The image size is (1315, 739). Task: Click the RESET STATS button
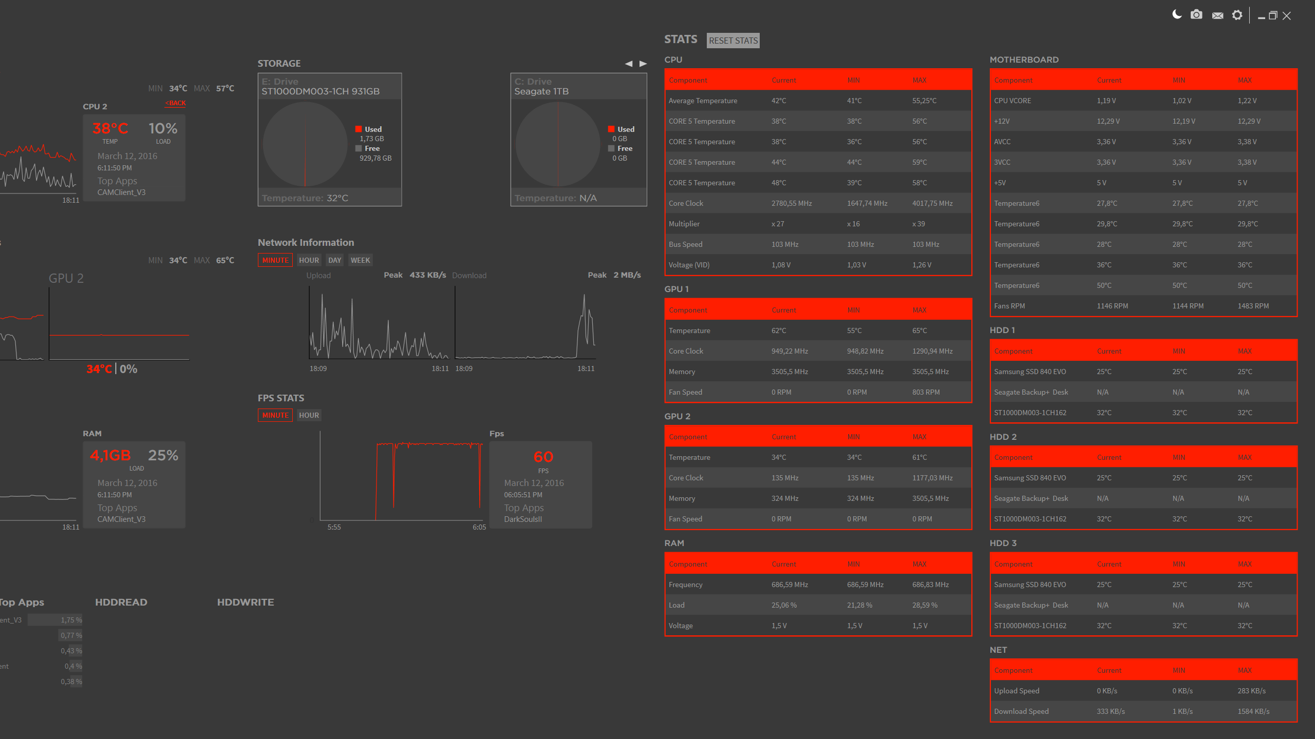733,41
